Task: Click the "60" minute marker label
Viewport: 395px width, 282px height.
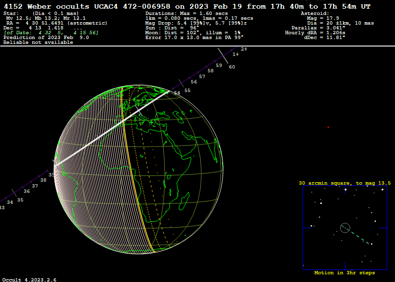Action: pos(232,67)
